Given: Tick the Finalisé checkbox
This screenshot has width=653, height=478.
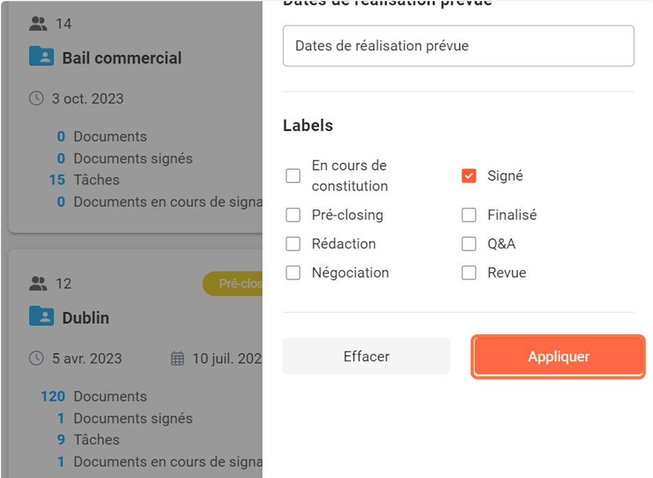Looking at the screenshot, I should pyautogui.click(x=469, y=215).
